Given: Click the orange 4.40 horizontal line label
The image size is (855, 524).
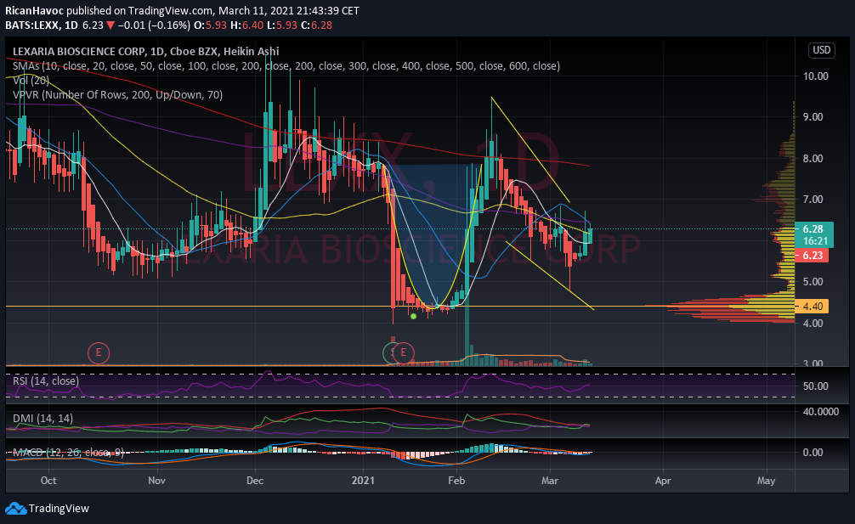Looking at the screenshot, I should (813, 306).
